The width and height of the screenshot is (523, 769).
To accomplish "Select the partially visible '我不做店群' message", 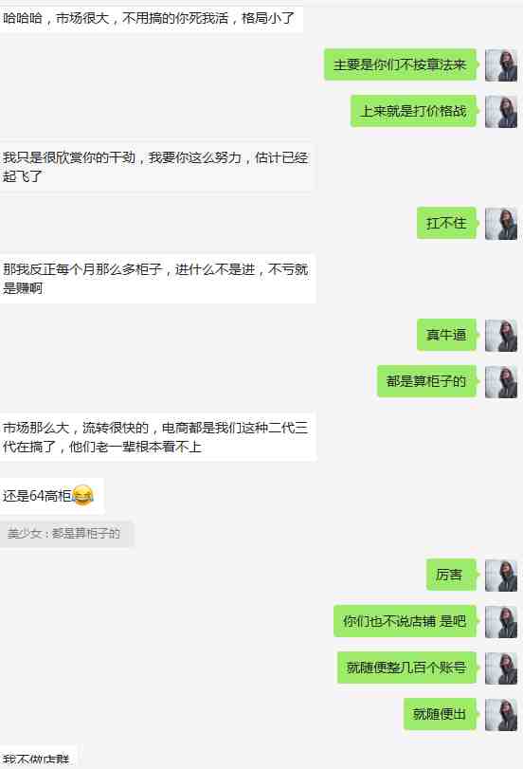I will click(x=38, y=759).
